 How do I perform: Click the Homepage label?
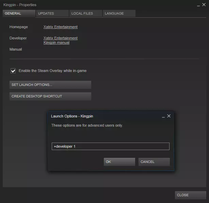click(x=19, y=27)
